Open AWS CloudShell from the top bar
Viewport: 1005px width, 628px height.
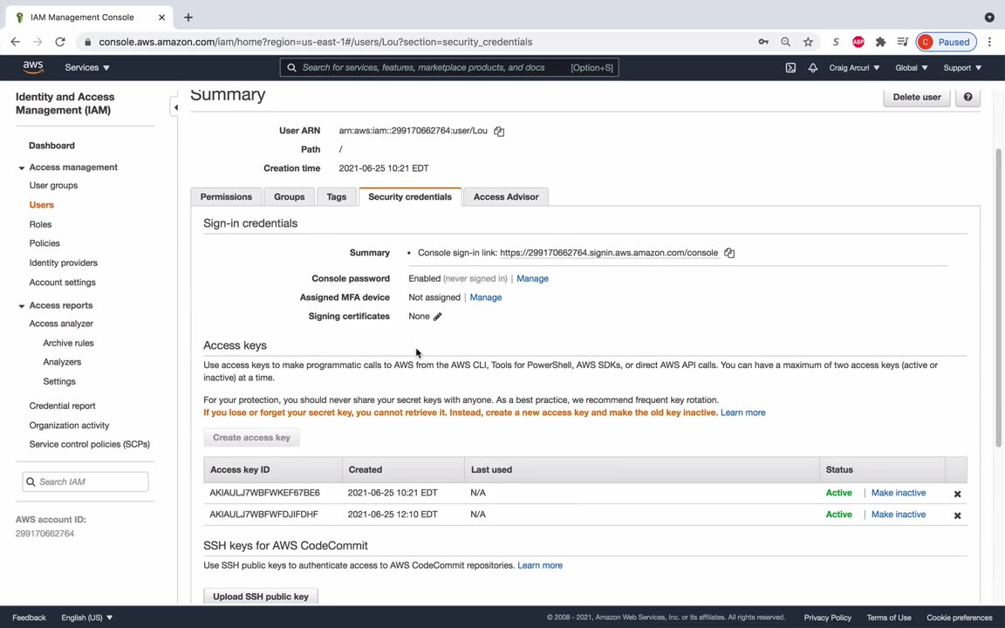tap(790, 67)
